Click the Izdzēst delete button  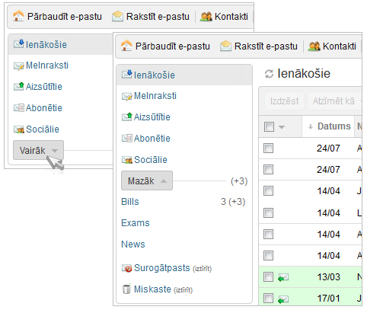coord(284,101)
